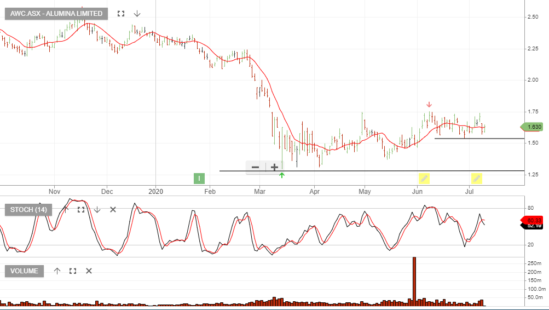Click the Jun date axis label

pos(417,192)
